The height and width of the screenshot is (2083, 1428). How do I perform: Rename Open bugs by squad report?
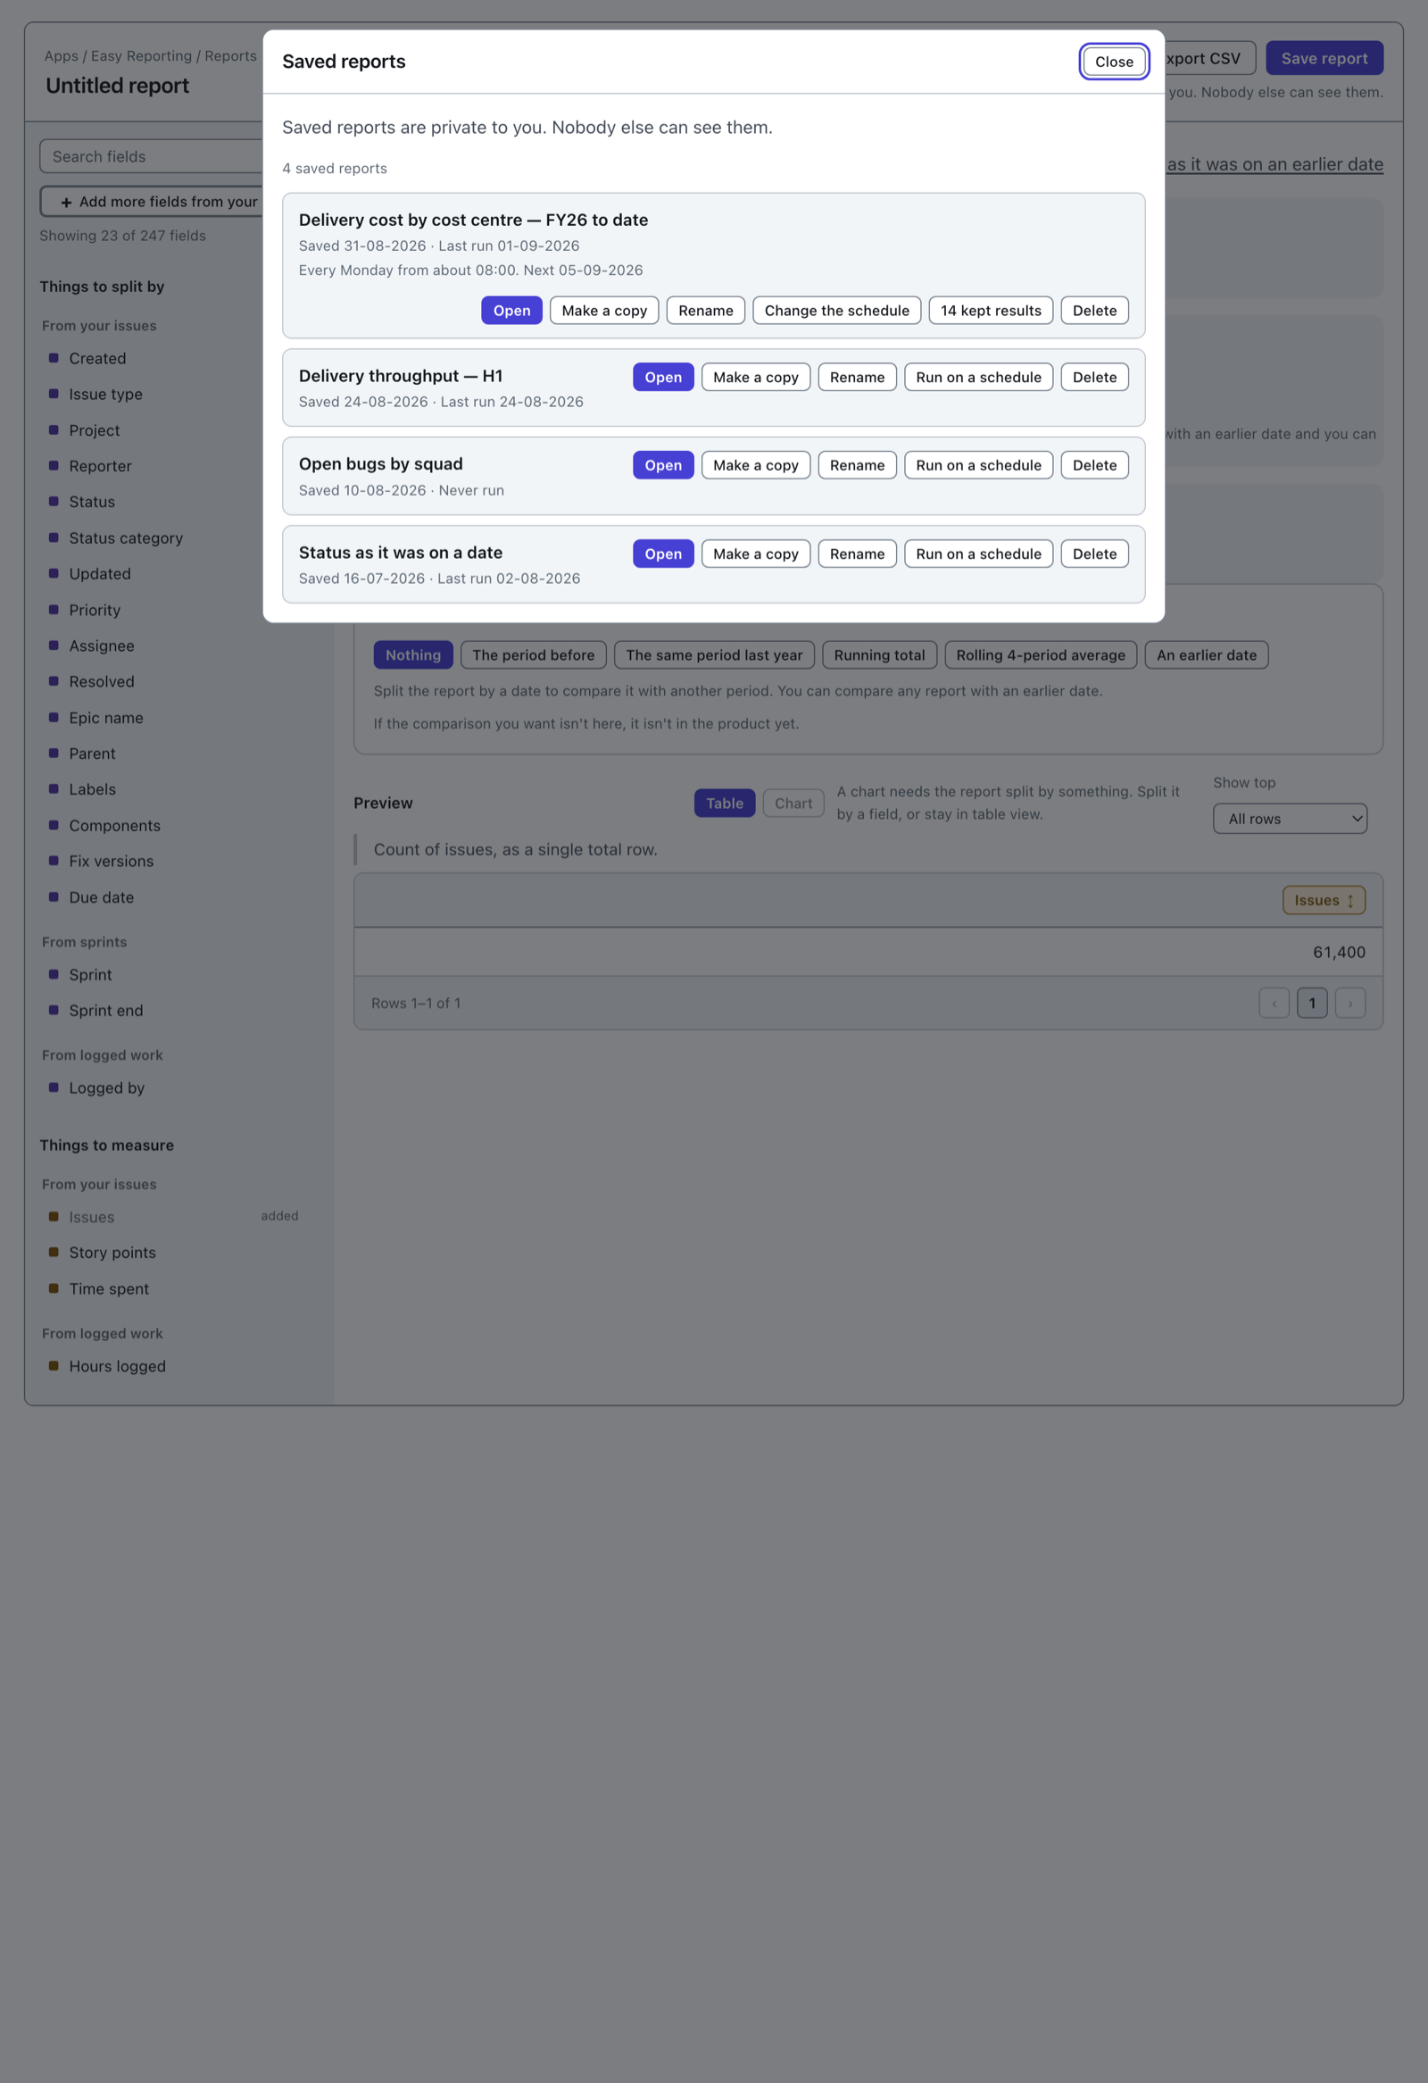[x=857, y=465]
